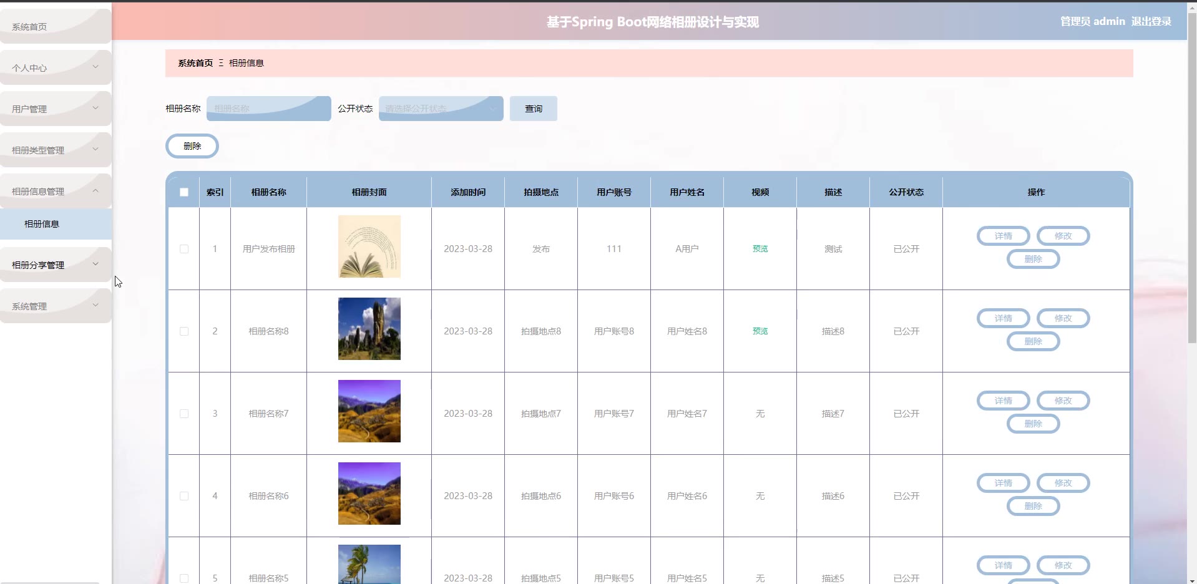Click 修改 for 用户发布相册 row
The height and width of the screenshot is (584, 1197).
(1063, 236)
